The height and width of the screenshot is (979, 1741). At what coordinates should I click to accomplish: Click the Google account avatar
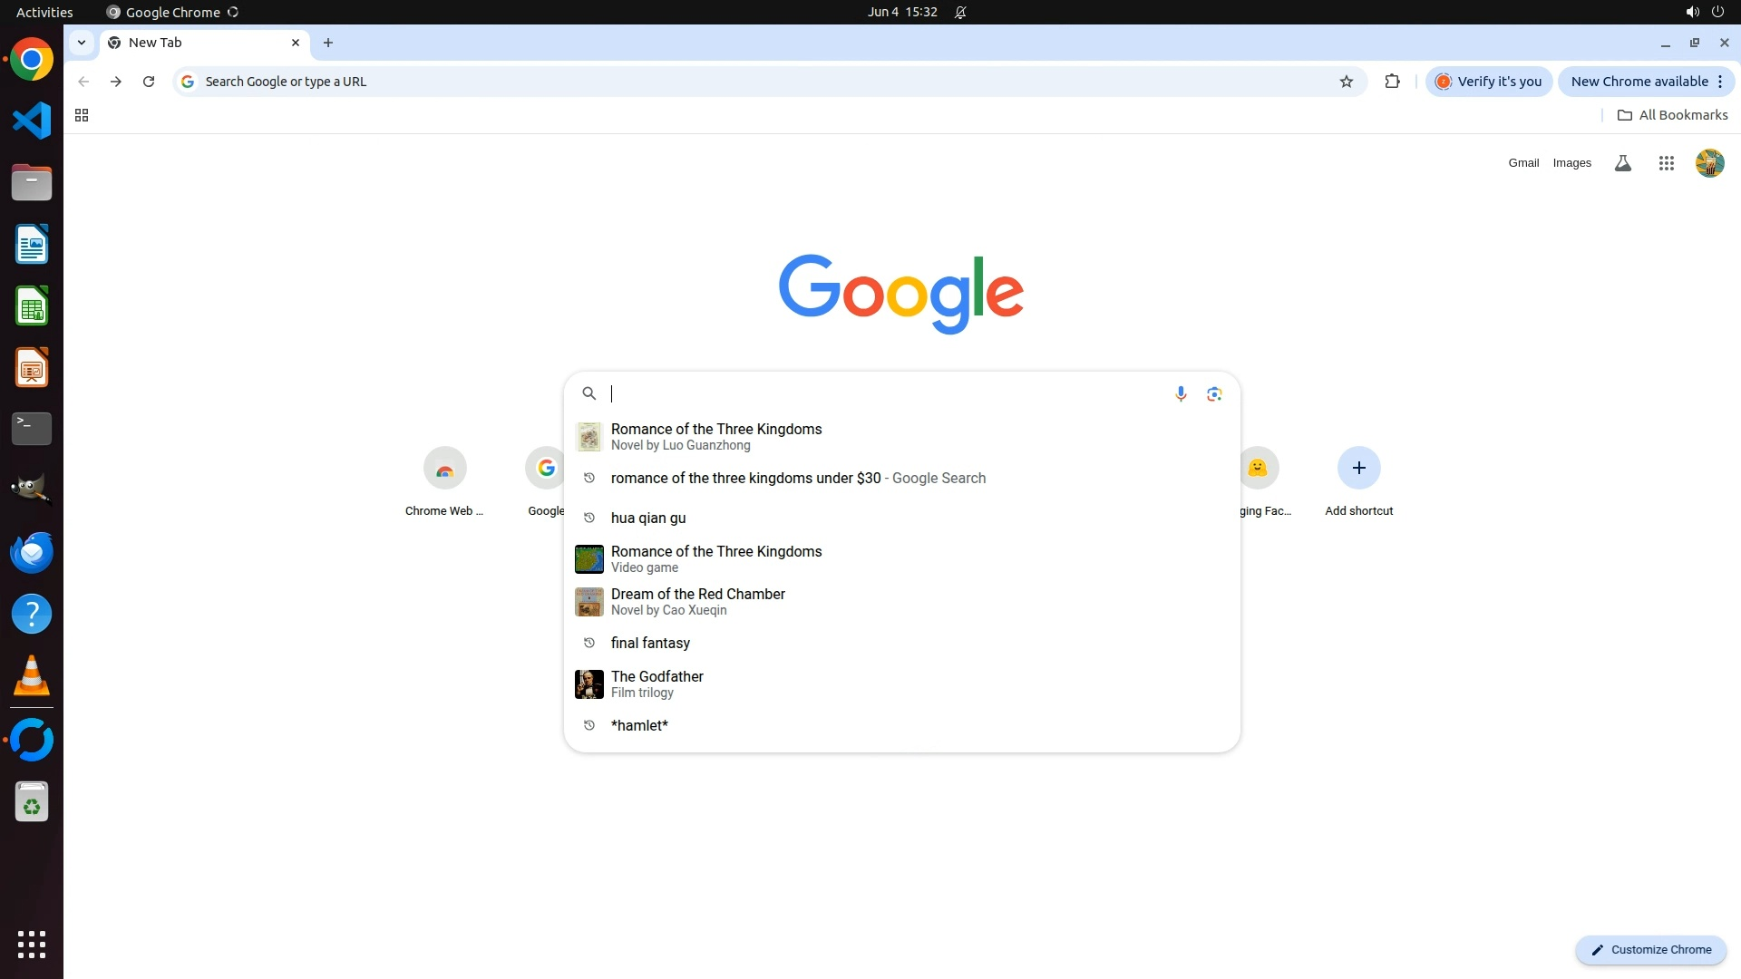1709,163
